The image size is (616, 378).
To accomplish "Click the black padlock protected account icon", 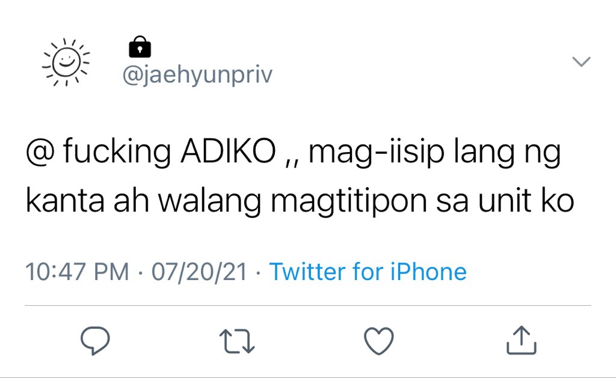I will click(140, 47).
